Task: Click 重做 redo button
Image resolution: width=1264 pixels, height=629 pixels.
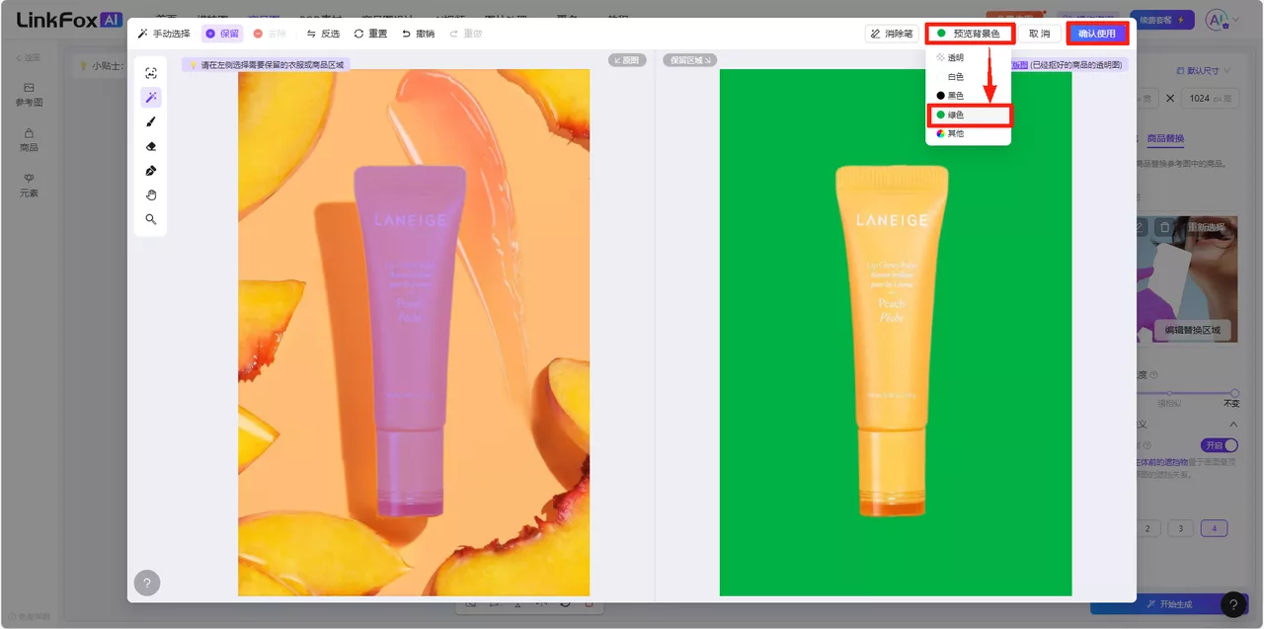Action: (x=466, y=34)
